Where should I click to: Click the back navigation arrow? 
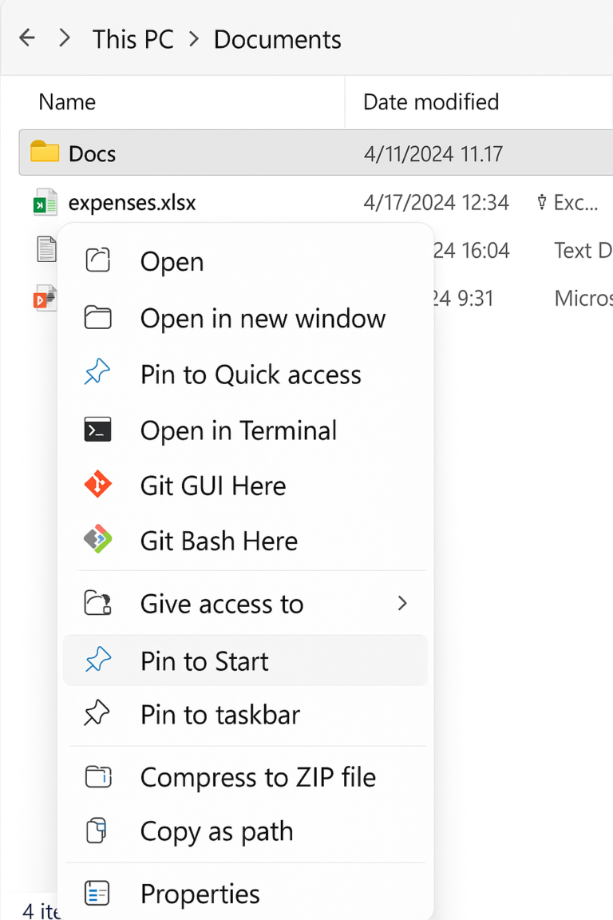click(27, 38)
